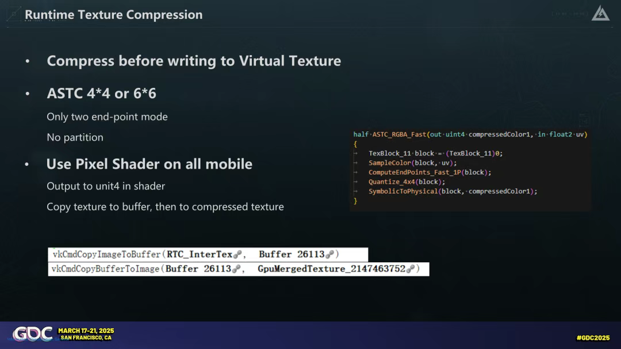Click link icon after Buffer 26113 in vkCmdCopyImageToBuffer row
The image size is (621, 349).
[x=330, y=254]
